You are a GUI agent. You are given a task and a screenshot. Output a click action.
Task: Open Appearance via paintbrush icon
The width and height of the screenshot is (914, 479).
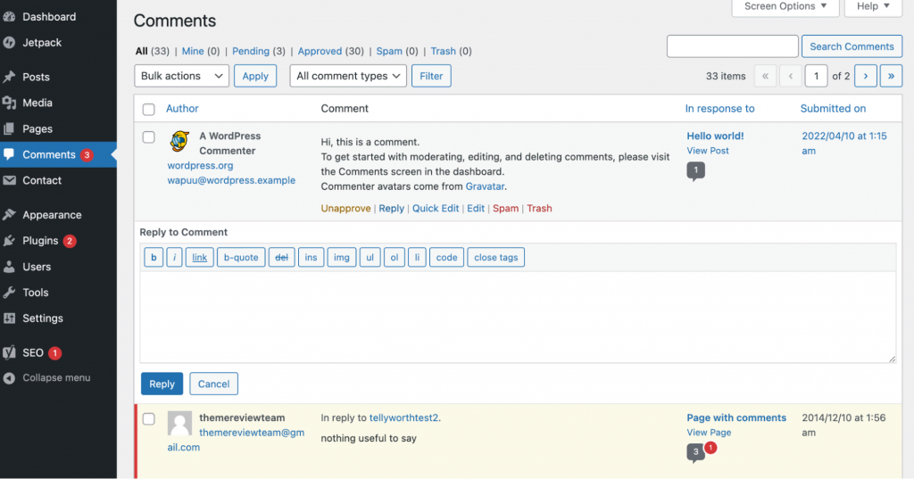(x=9, y=215)
